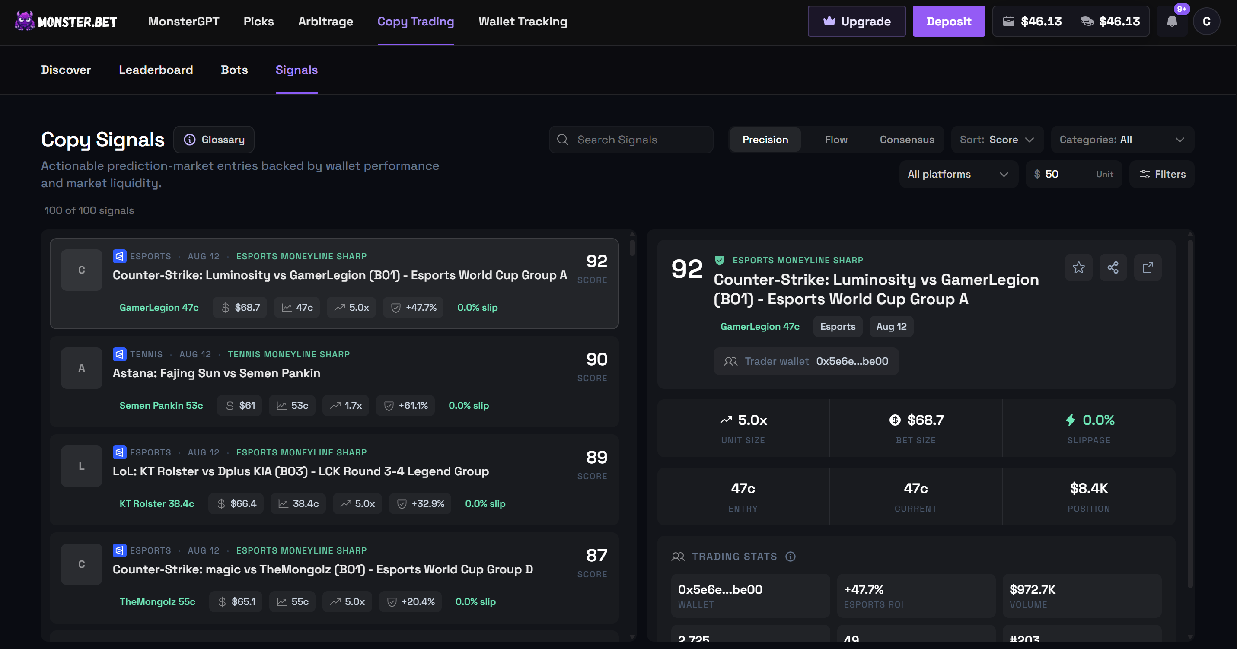The width and height of the screenshot is (1237, 649).
Task: Click the $65.1 bet size chip
Action: [x=236, y=601]
